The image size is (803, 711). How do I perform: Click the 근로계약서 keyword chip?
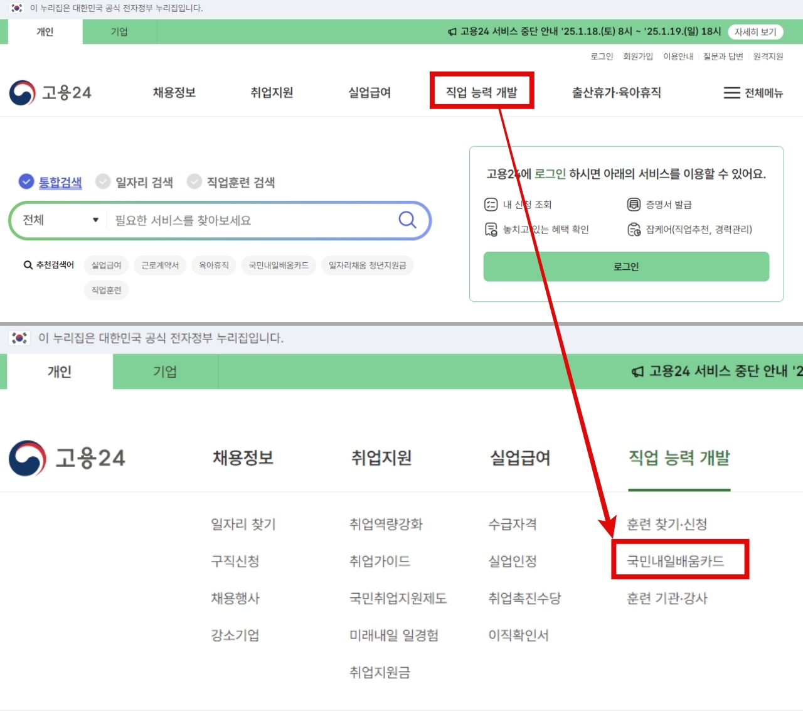[160, 265]
